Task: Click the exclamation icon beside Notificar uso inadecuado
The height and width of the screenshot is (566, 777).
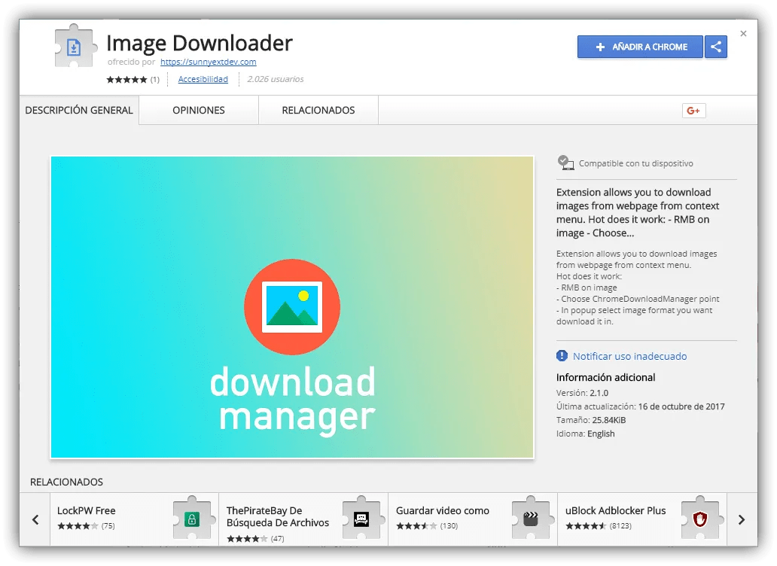Action: point(560,356)
